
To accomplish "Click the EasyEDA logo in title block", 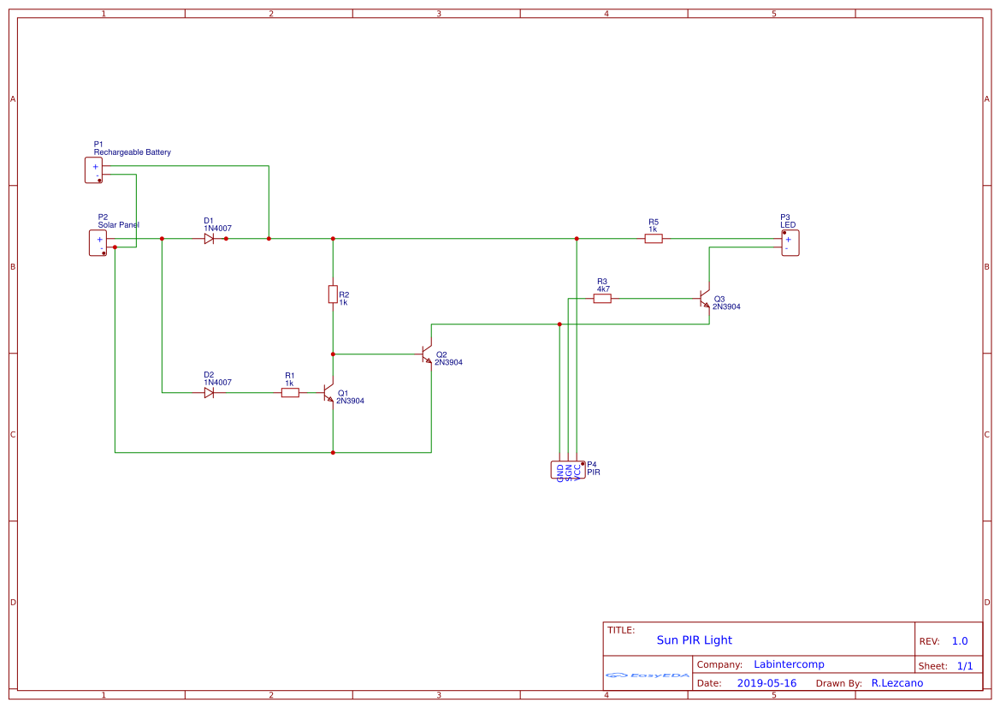I will pos(648,675).
